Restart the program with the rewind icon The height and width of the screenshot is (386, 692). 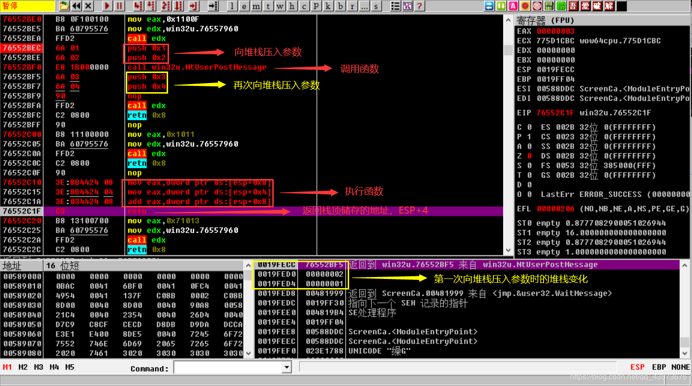pos(76,6)
